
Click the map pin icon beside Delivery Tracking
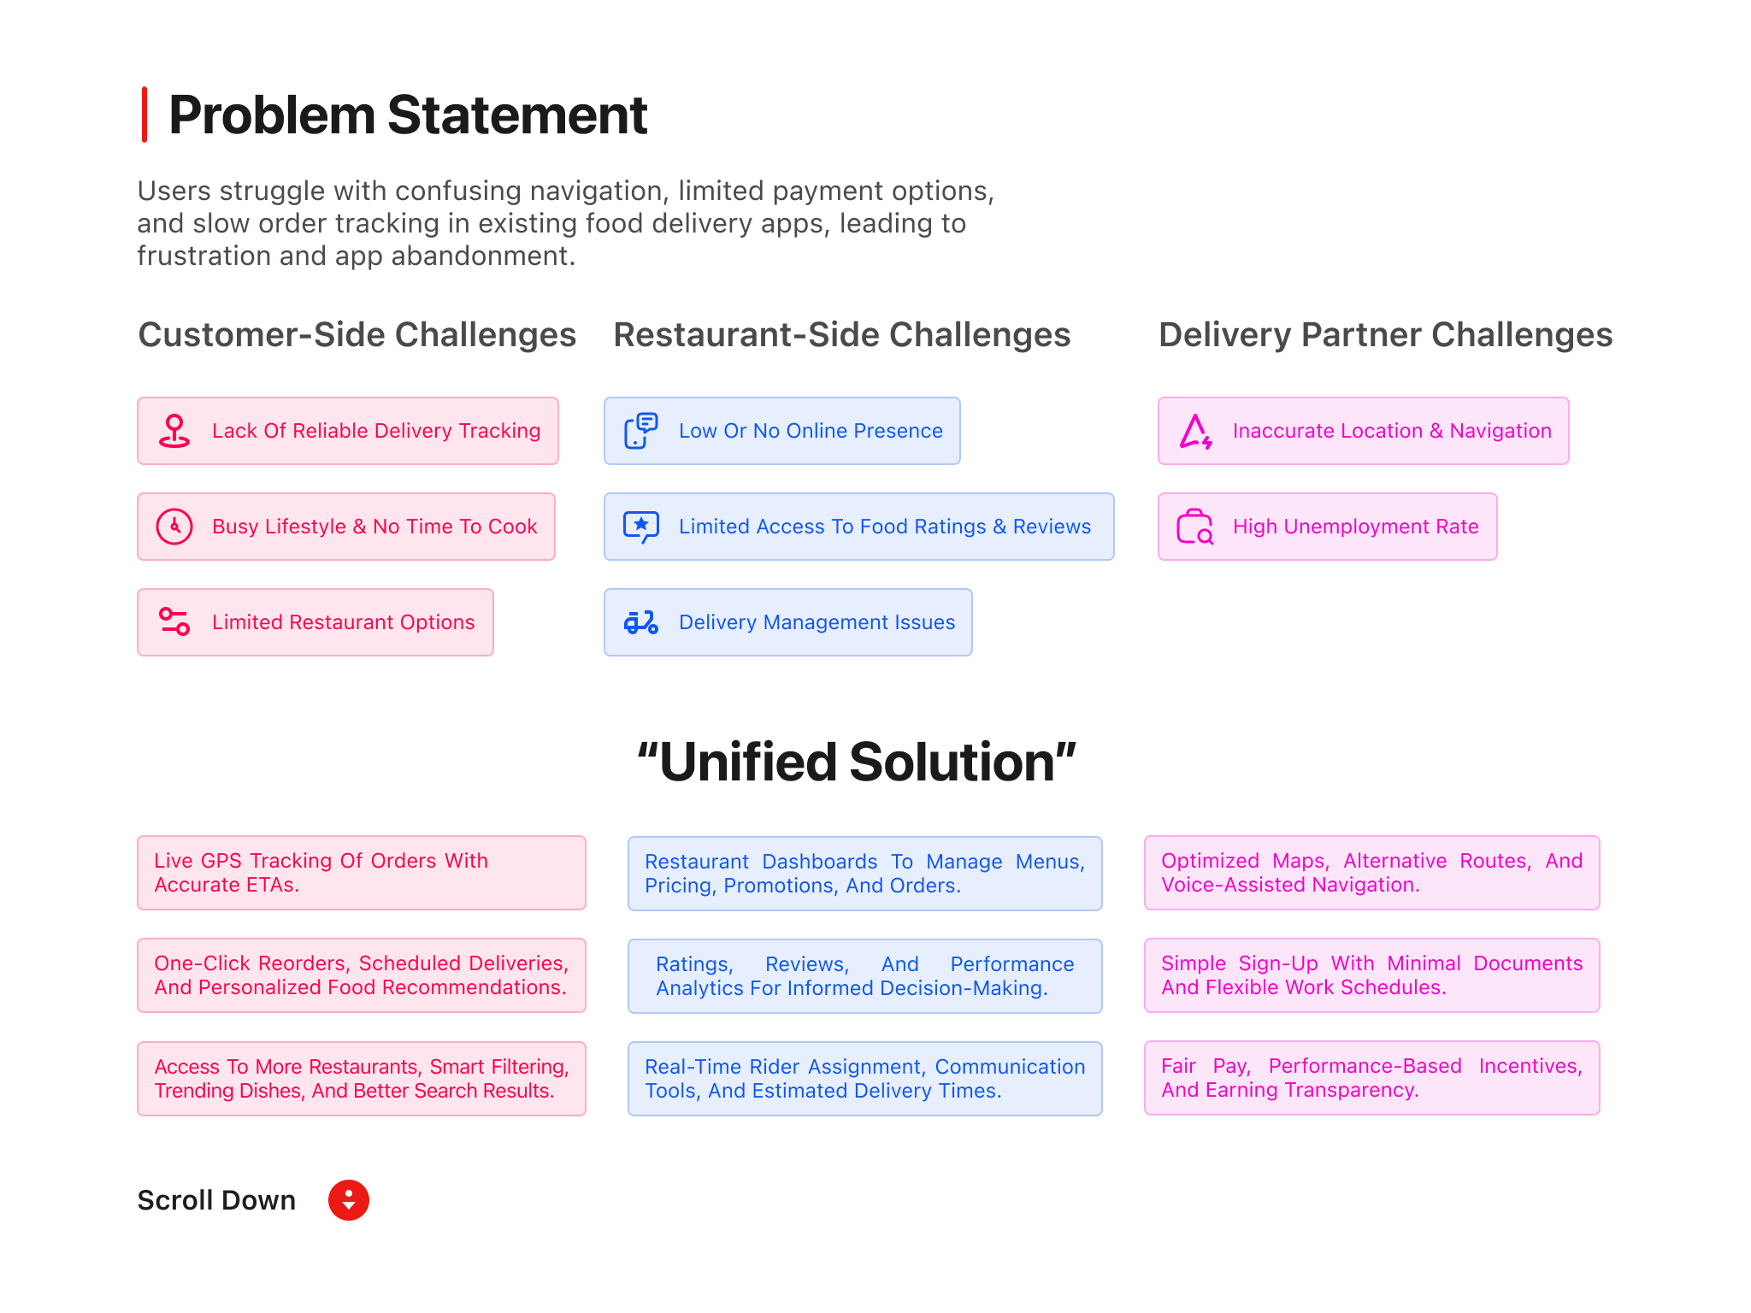click(174, 431)
